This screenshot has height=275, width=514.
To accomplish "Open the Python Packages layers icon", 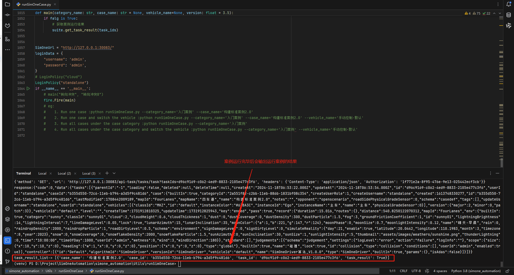I will pyautogui.click(x=7, y=219).
